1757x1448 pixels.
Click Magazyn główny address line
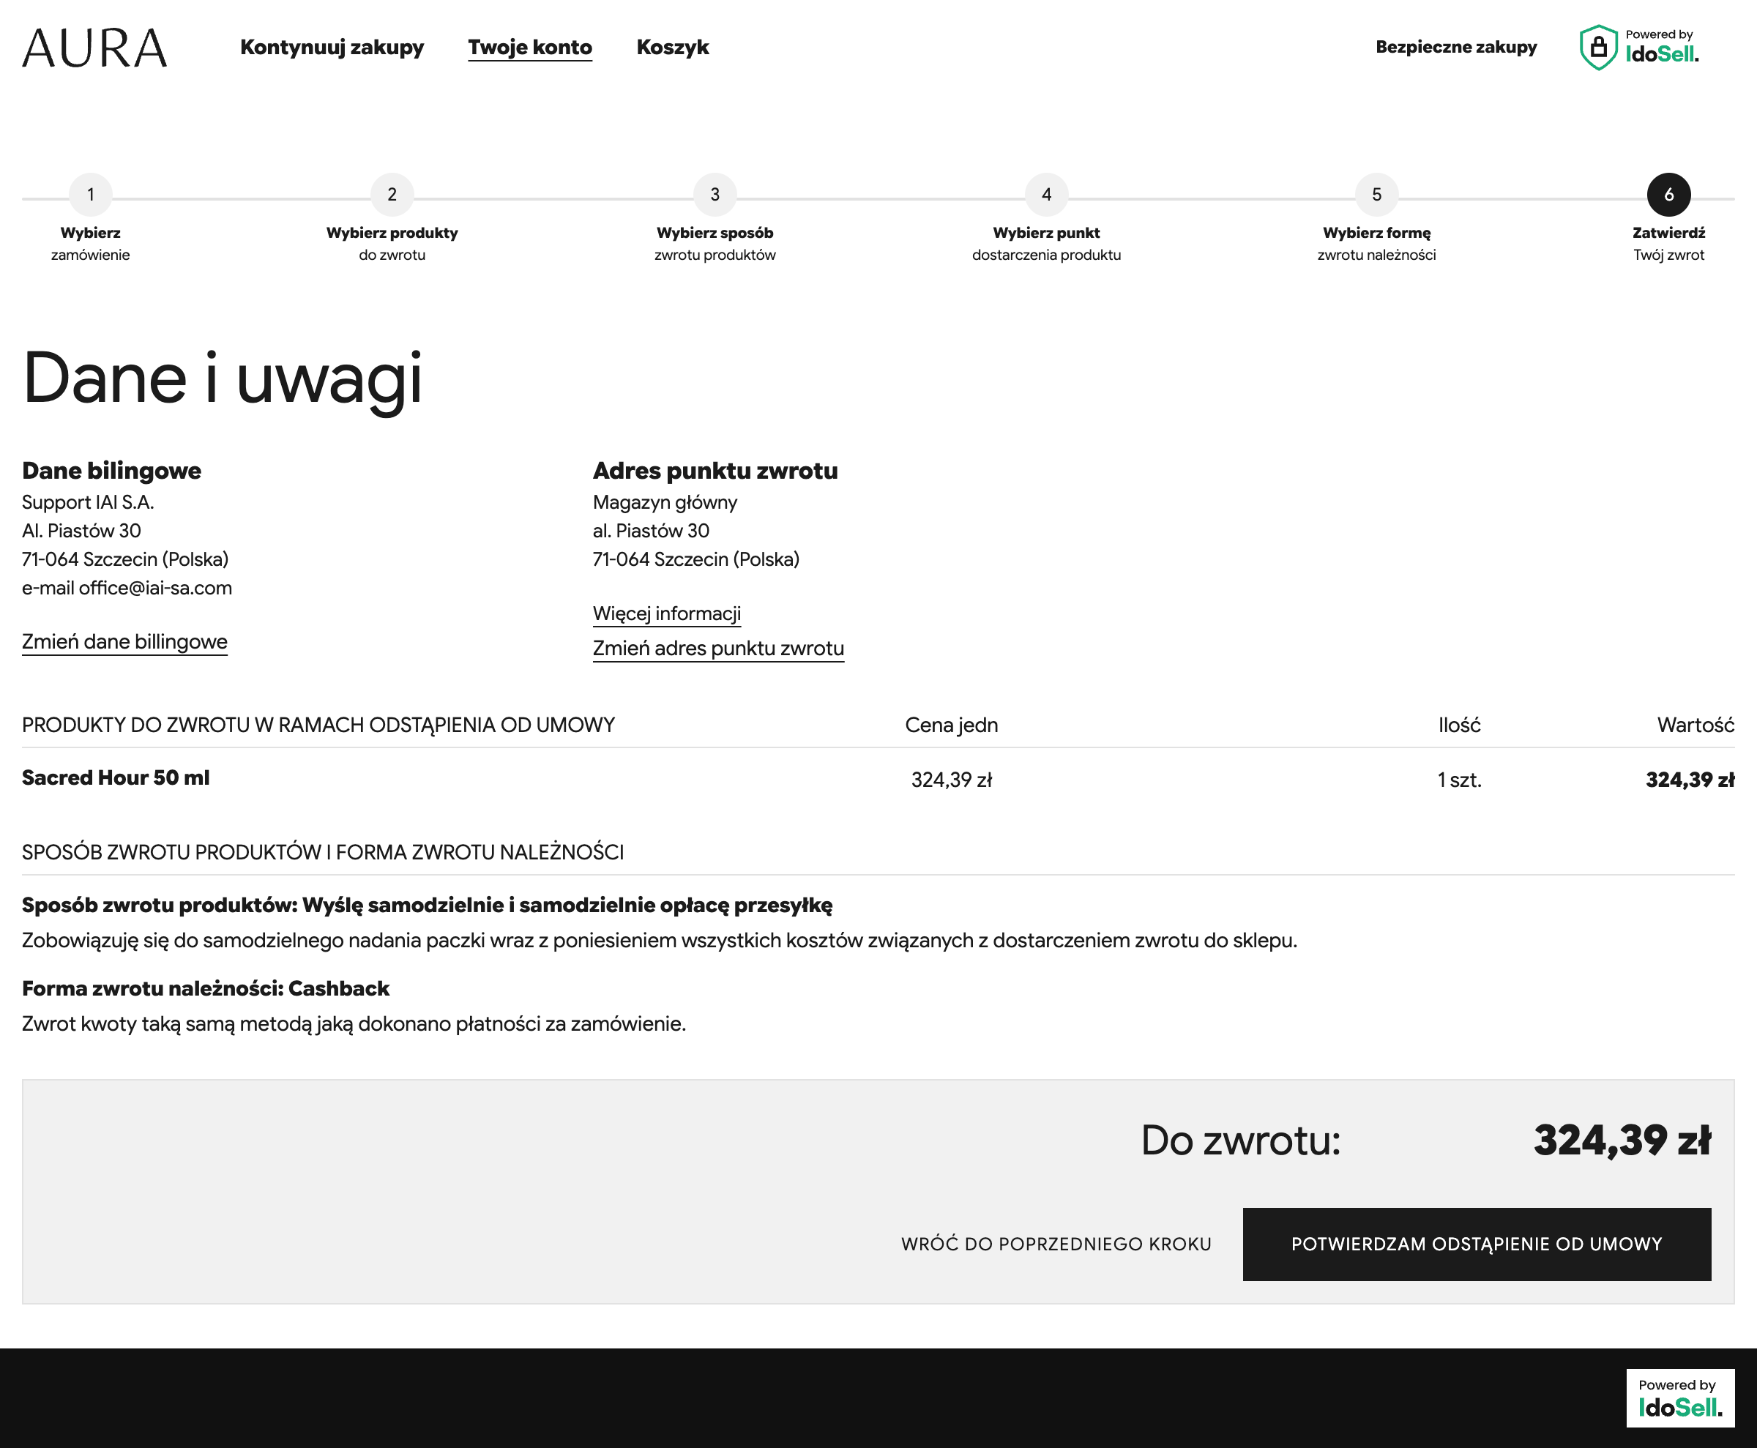tap(665, 502)
